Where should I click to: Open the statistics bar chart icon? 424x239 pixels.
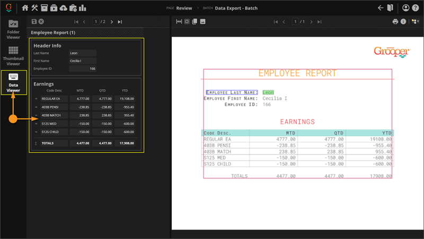coord(83,8)
